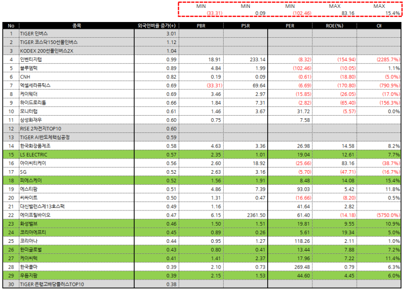This screenshot has width=405, height=290.
Task: Select the '삼성화재우' cell
Action: (76, 120)
